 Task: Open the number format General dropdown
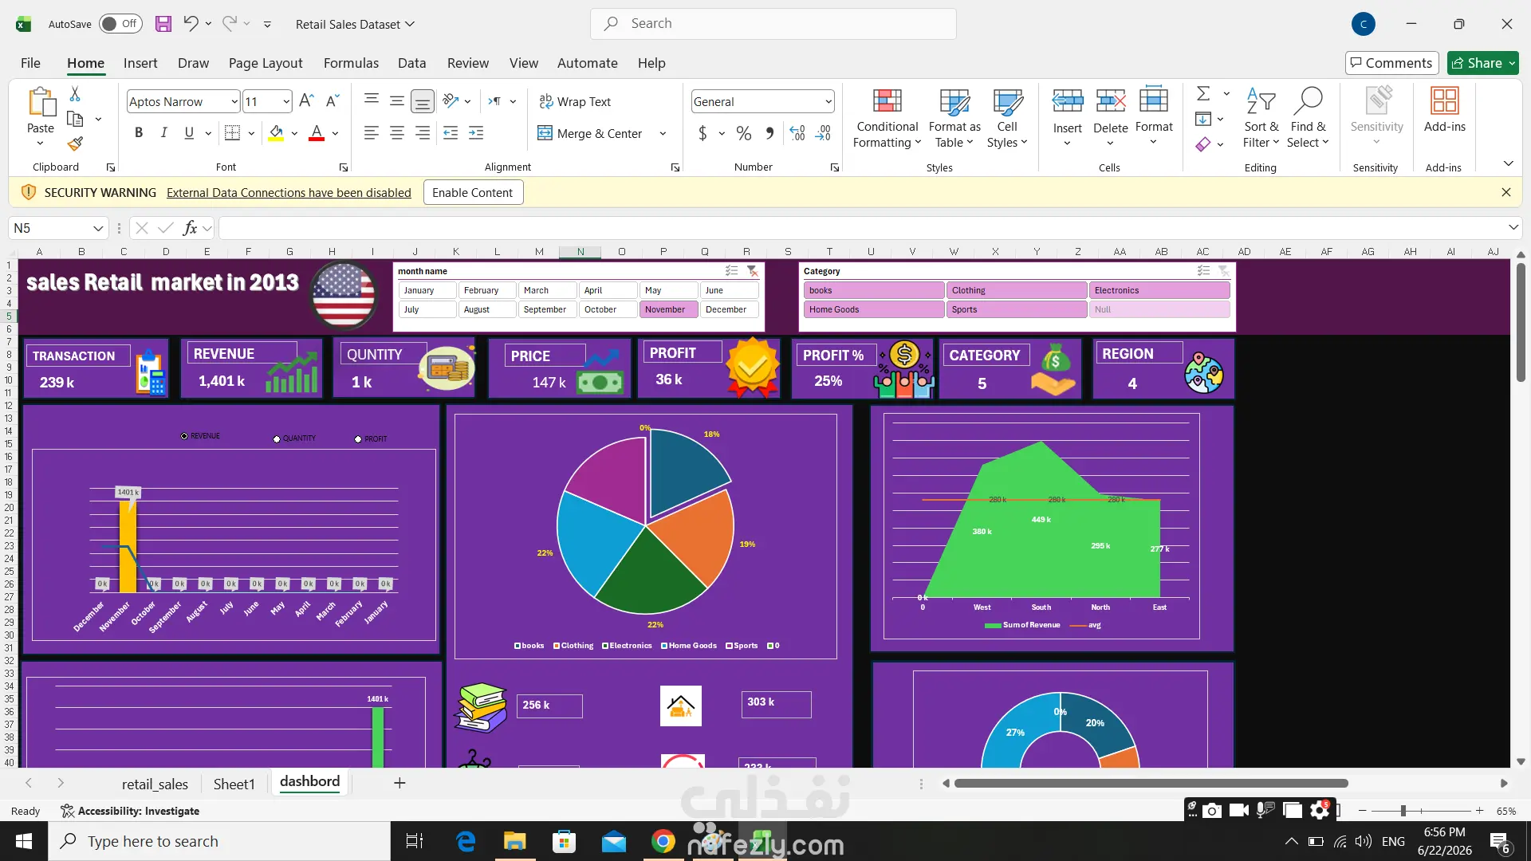pos(828,101)
